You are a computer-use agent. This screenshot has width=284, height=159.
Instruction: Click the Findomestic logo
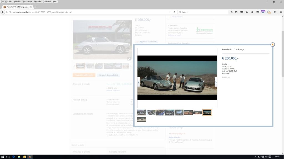(204, 30)
